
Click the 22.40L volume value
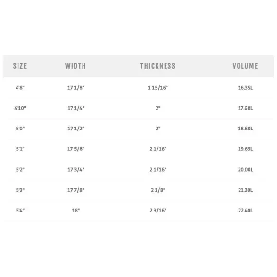coord(245,211)
